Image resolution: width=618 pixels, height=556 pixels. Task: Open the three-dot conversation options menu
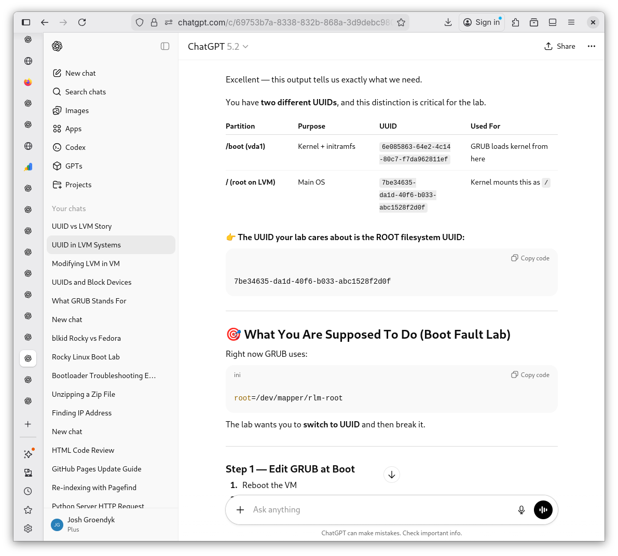click(591, 46)
